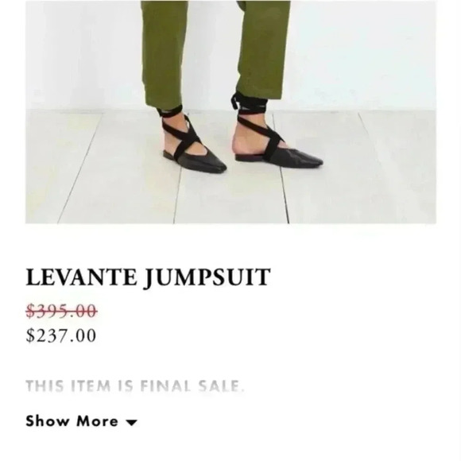The height and width of the screenshot is (461, 461).
Task: Tap the right green pant leg
Action: [x=263, y=48]
